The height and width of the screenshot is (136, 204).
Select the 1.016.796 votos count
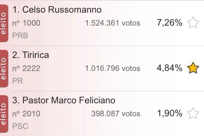point(113,69)
